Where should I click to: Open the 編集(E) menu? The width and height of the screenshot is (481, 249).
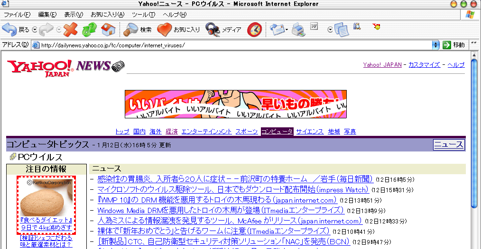tap(47, 14)
